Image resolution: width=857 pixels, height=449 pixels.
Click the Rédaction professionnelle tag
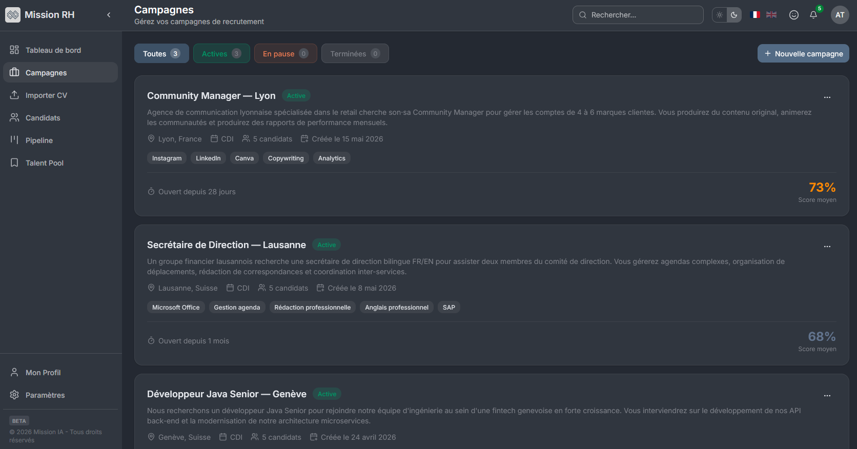point(313,307)
